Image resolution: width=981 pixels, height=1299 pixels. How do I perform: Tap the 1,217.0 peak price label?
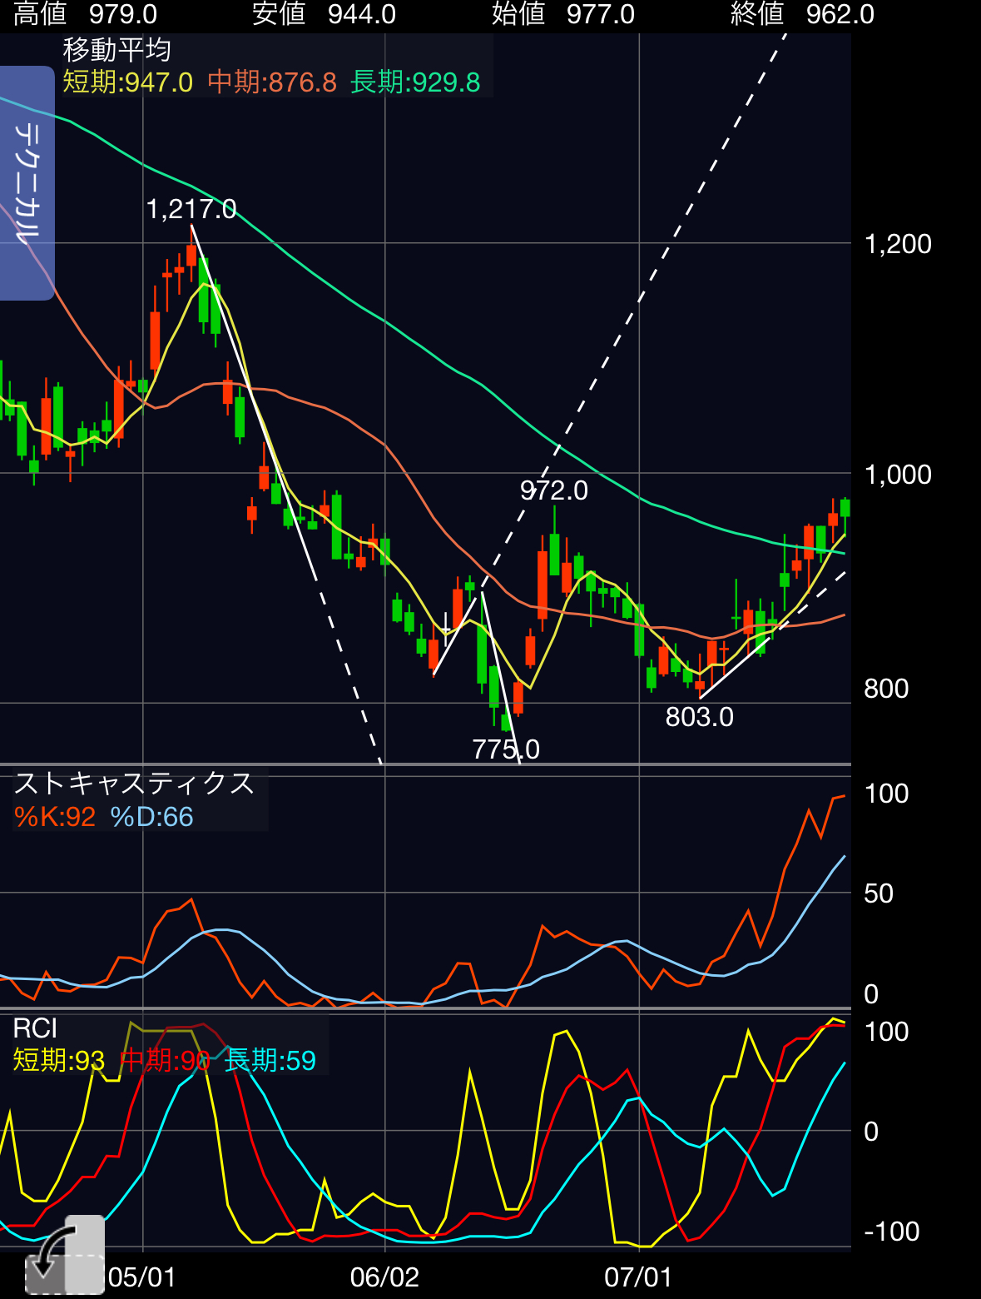point(191,209)
